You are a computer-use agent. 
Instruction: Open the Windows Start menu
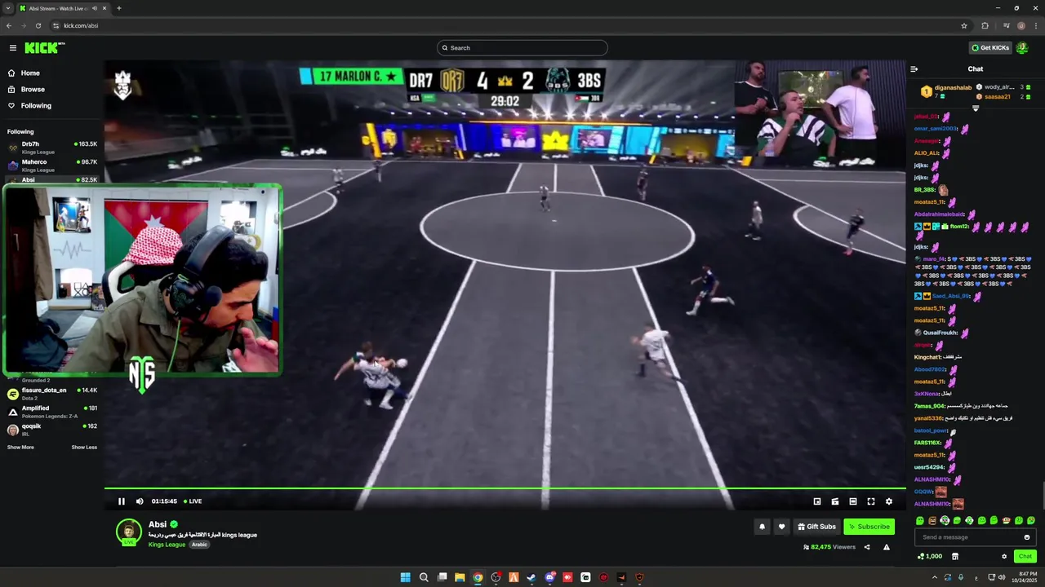click(x=406, y=577)
